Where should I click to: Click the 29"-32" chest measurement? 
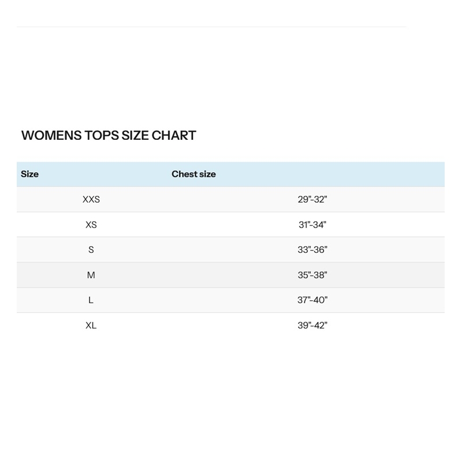tap(312, 200)
